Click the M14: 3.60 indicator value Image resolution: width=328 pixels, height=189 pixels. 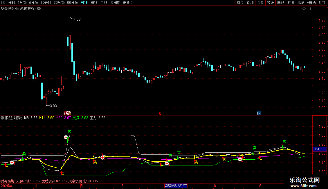coord(46,118)
